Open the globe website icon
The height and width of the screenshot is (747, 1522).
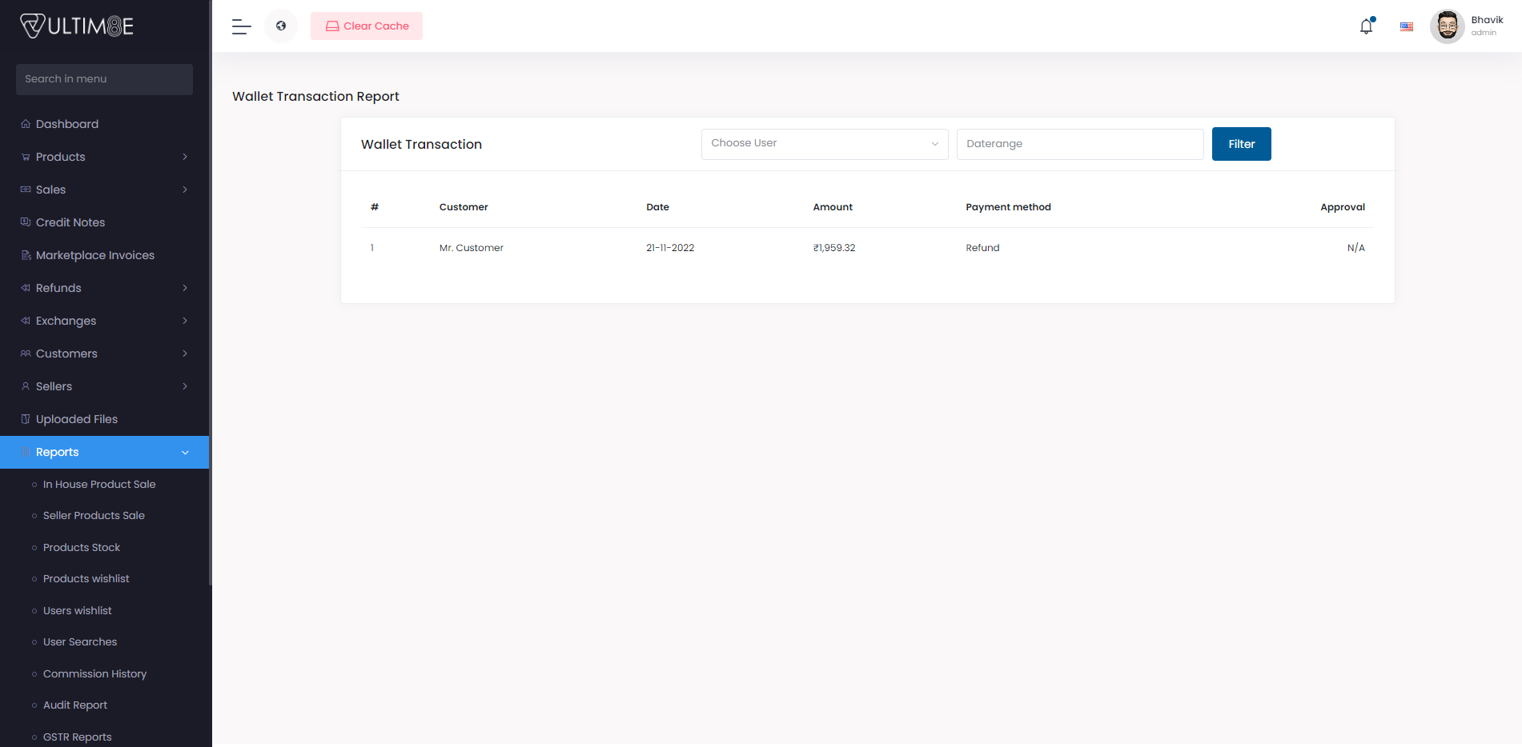pyautogui.click(x=281, y=26)
